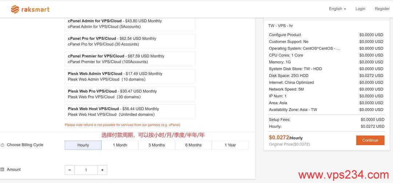Click 'Disk Space: 25G HDD' summary row

[x=326, y=75]
